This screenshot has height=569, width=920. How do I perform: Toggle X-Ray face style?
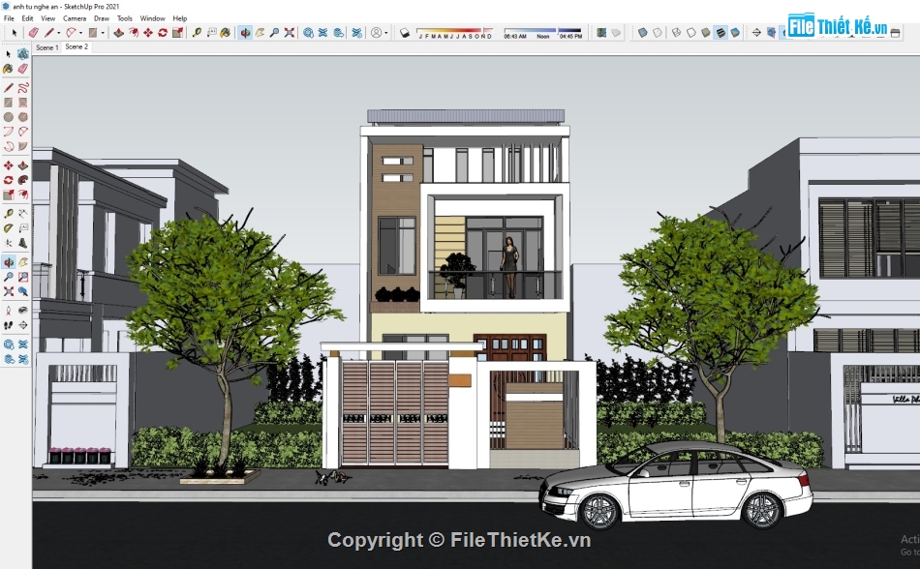[x=642, y=32]
